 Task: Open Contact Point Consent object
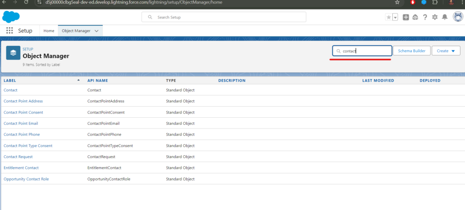(x=23, y=112)
